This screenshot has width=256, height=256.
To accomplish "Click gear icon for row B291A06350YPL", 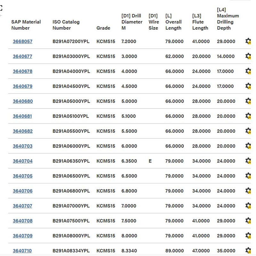I will (248, 161).
